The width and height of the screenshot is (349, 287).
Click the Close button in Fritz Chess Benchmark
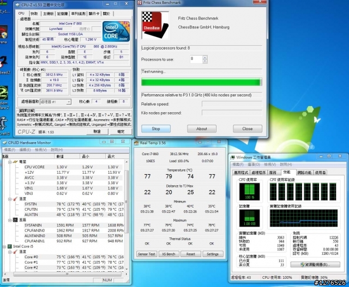247,129
